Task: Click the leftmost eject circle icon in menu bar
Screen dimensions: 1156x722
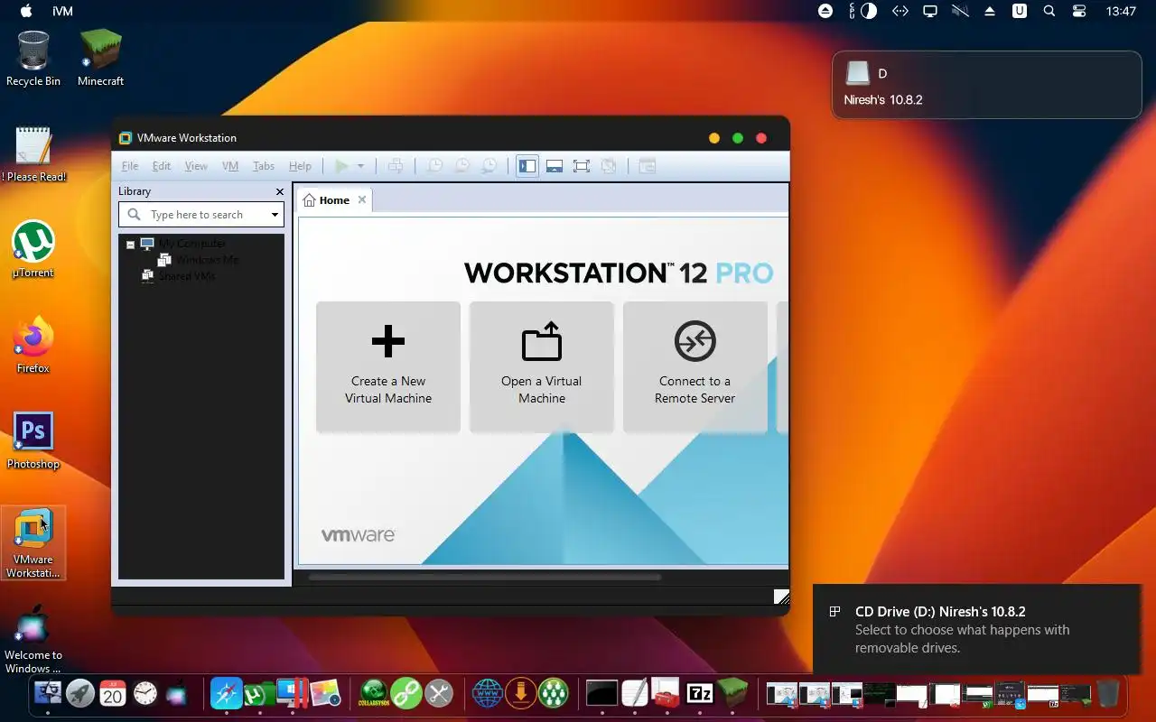Action: click(825, 11)
